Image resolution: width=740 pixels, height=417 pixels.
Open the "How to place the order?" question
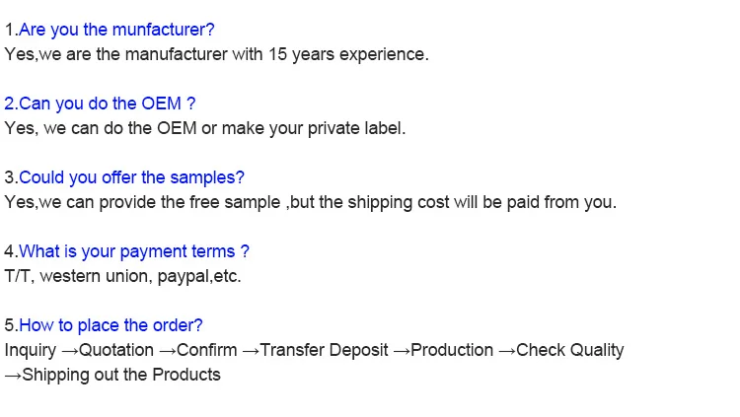(x=111, y=325)
